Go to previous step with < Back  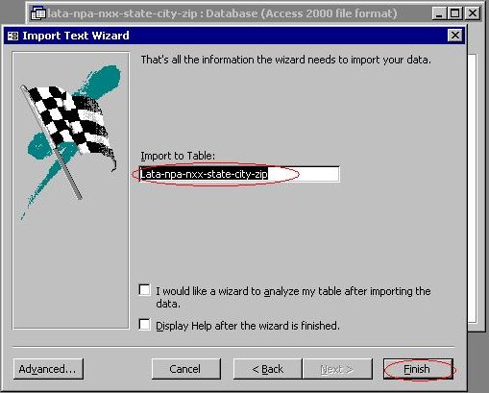268,369
